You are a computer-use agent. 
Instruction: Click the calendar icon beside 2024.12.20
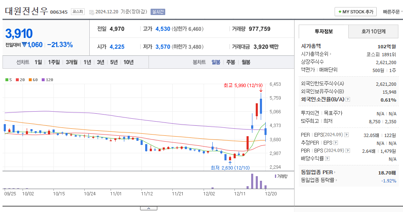pos(91,12)
